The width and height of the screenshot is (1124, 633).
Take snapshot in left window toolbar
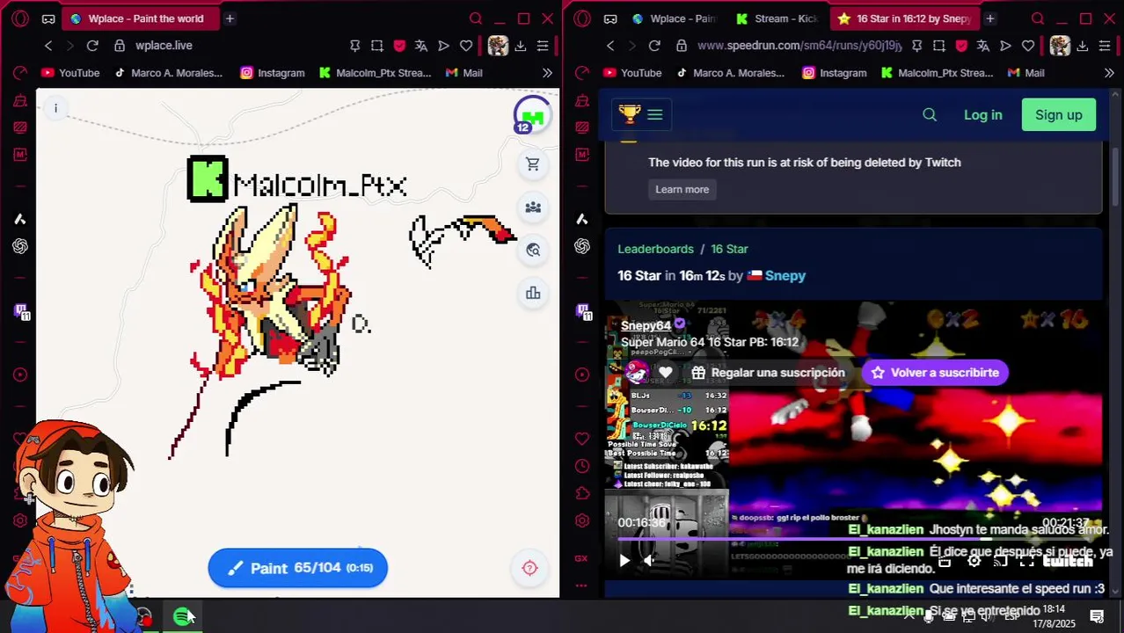point(376,46)
